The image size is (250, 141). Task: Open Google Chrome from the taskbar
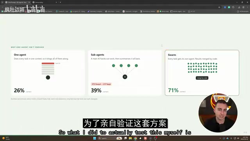pyautogui.click(x=136, y=138)
